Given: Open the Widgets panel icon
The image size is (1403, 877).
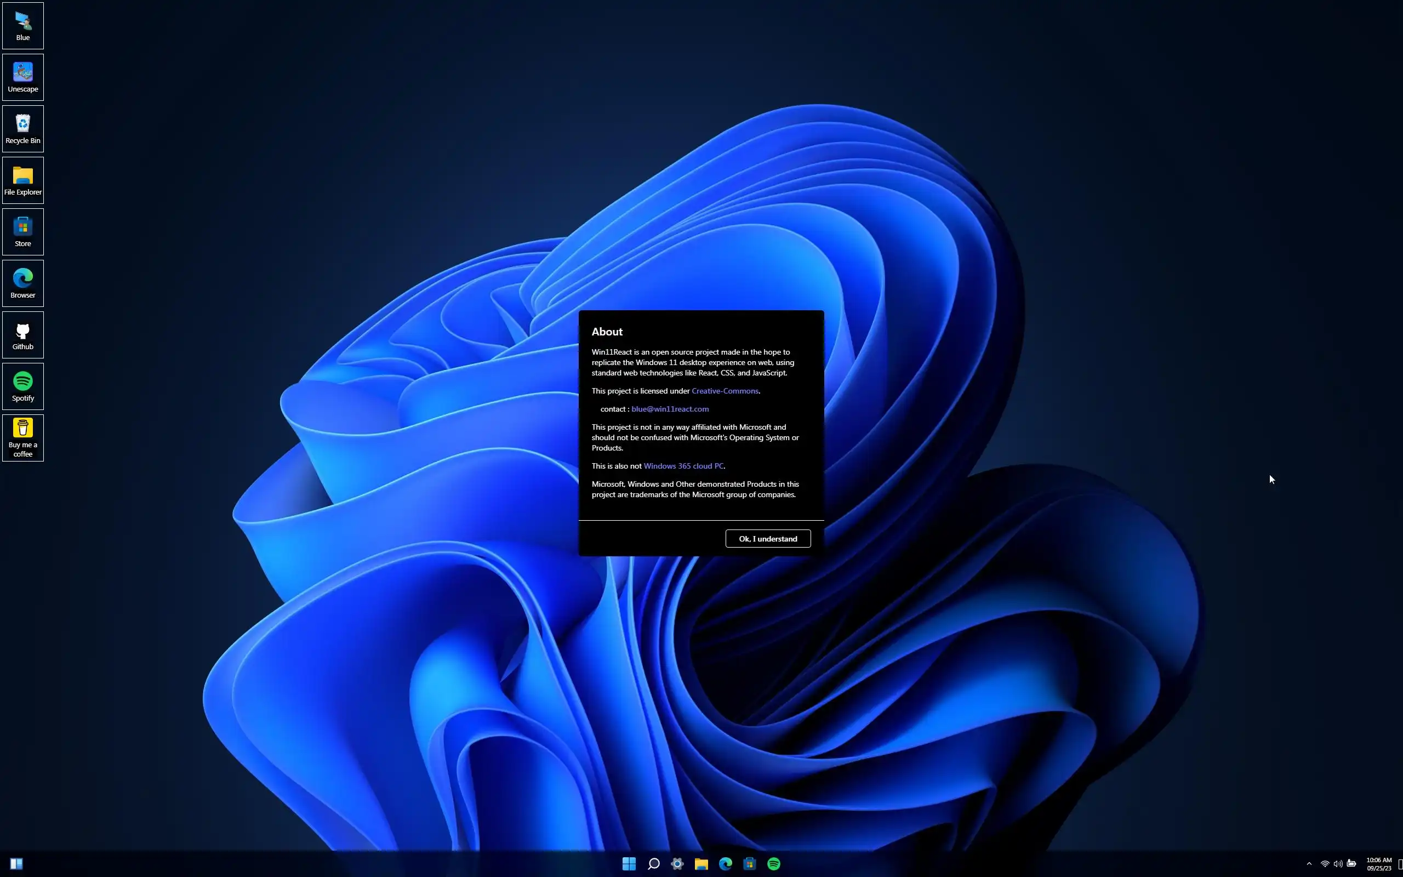Looking at the screenshot, I should coord(16,864).
